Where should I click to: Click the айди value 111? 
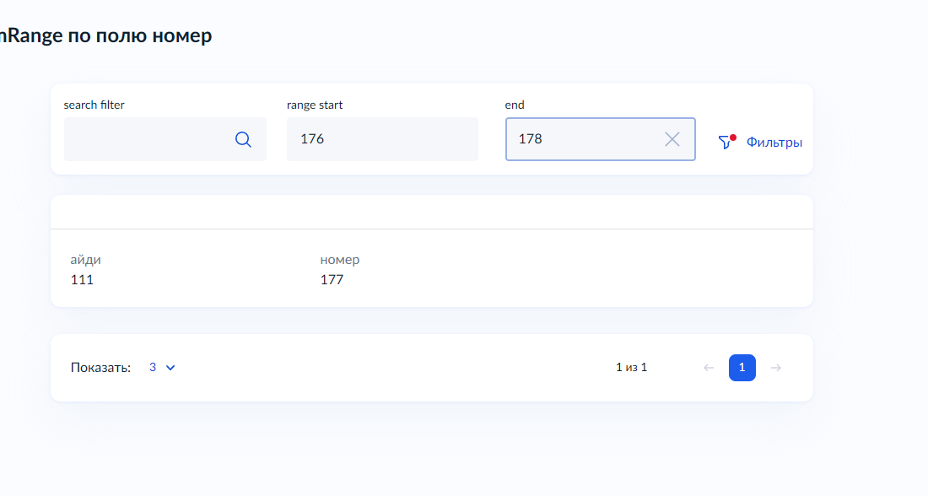pyautogui.click(x=82, y=280)
